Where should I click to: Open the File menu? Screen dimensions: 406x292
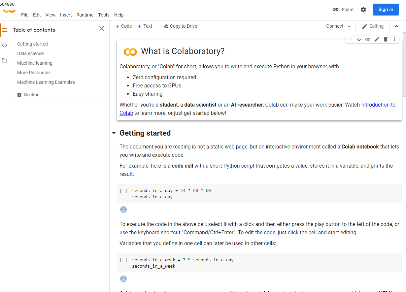25,15
